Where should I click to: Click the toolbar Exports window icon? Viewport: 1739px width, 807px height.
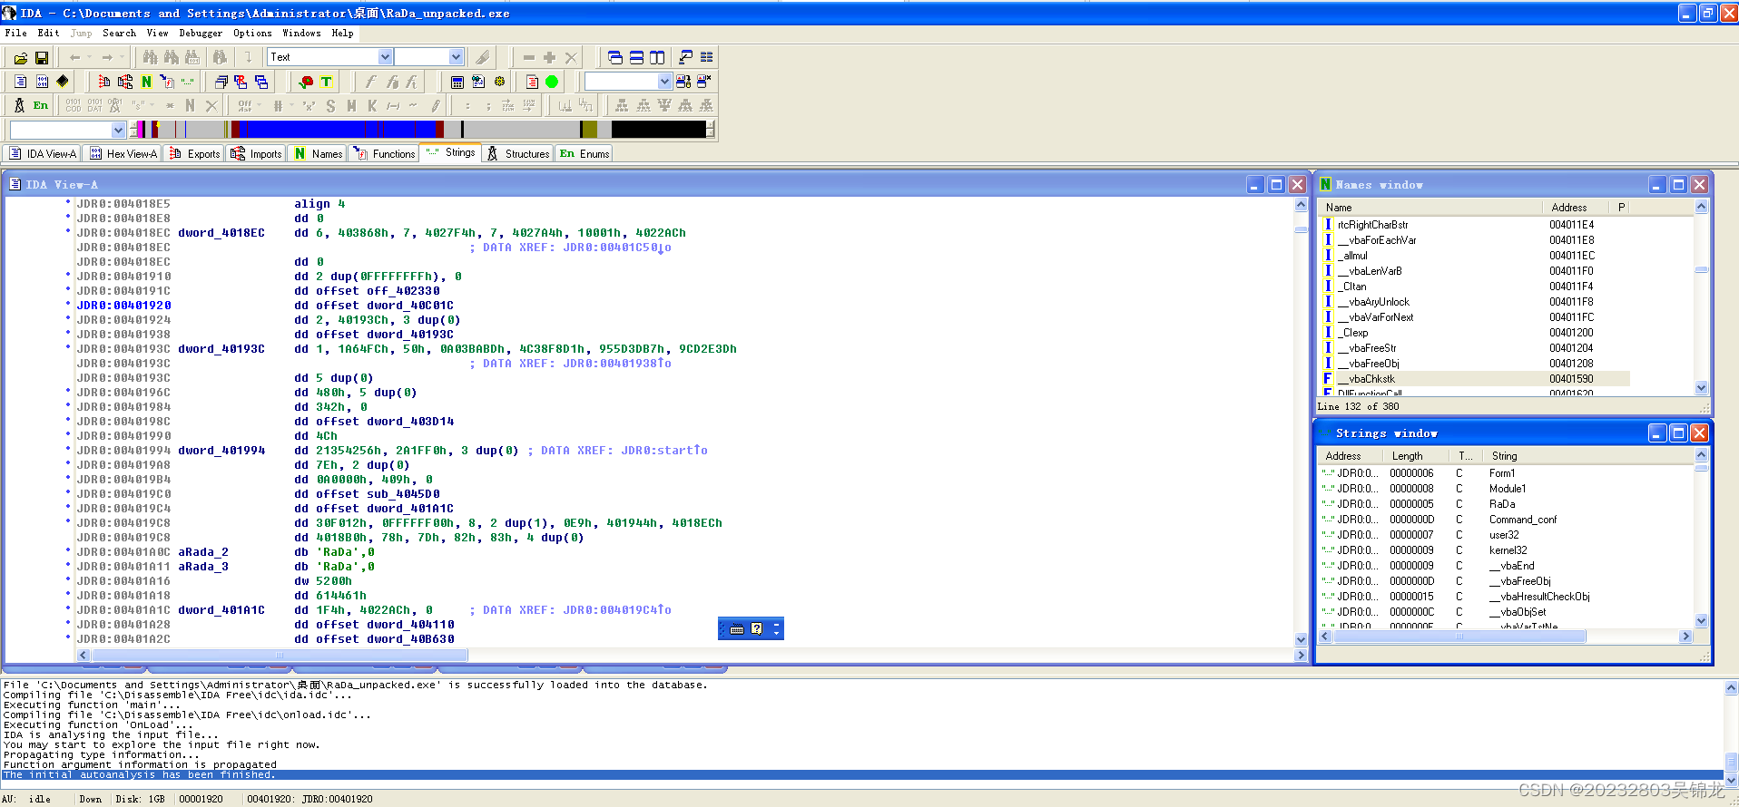[x=103, y=82]
